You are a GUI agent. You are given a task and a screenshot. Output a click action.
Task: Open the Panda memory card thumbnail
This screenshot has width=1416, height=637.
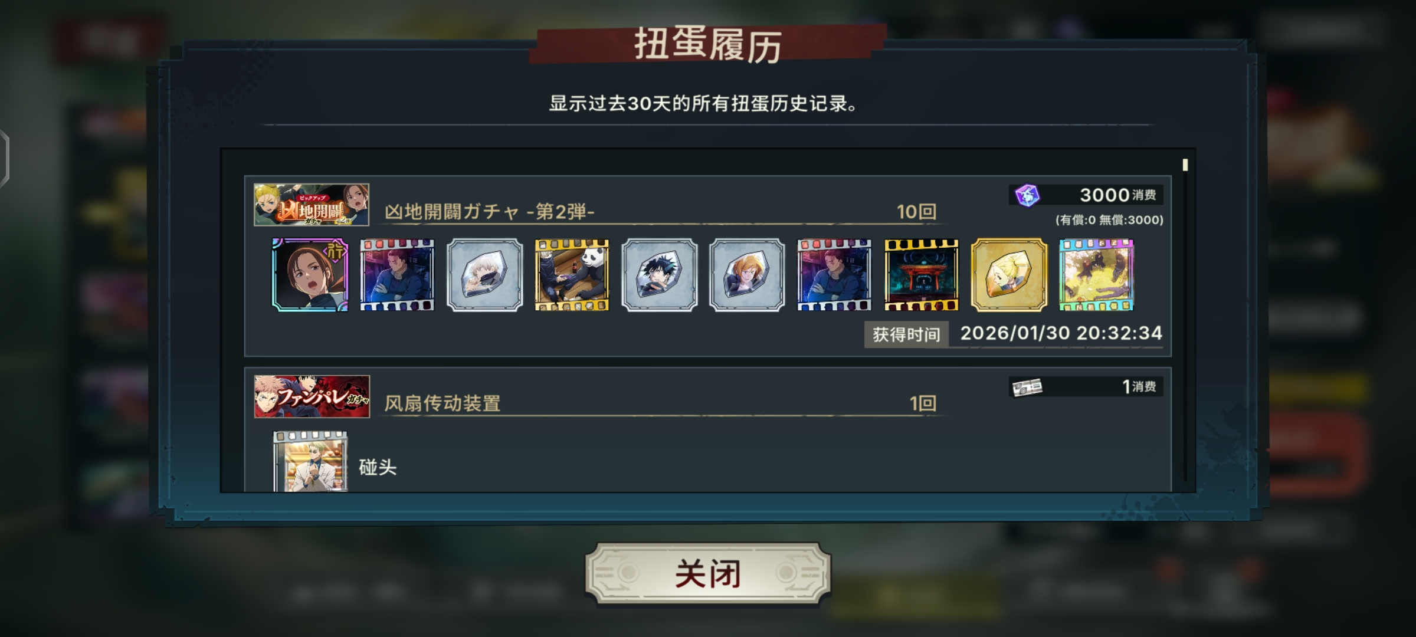pyautogui.click(x=572, y=275)
